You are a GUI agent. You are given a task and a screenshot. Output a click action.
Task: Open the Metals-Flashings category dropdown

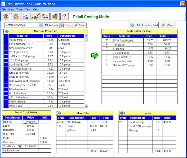click(x=41, y=25)
